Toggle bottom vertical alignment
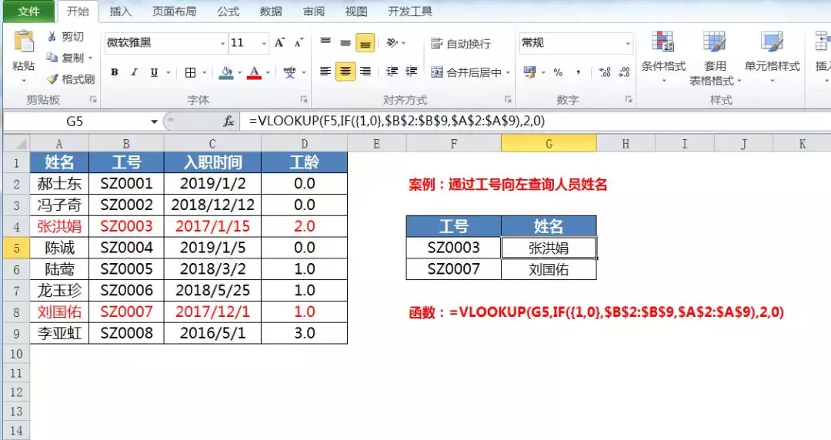Screen dimensions: 831x440 click(x=365, y=43)
